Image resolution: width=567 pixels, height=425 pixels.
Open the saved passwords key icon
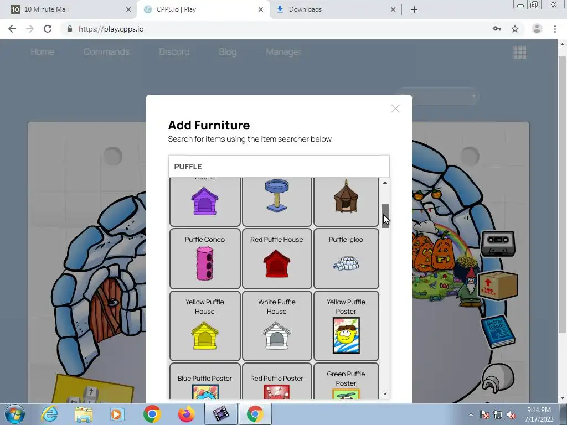(497, 29)
